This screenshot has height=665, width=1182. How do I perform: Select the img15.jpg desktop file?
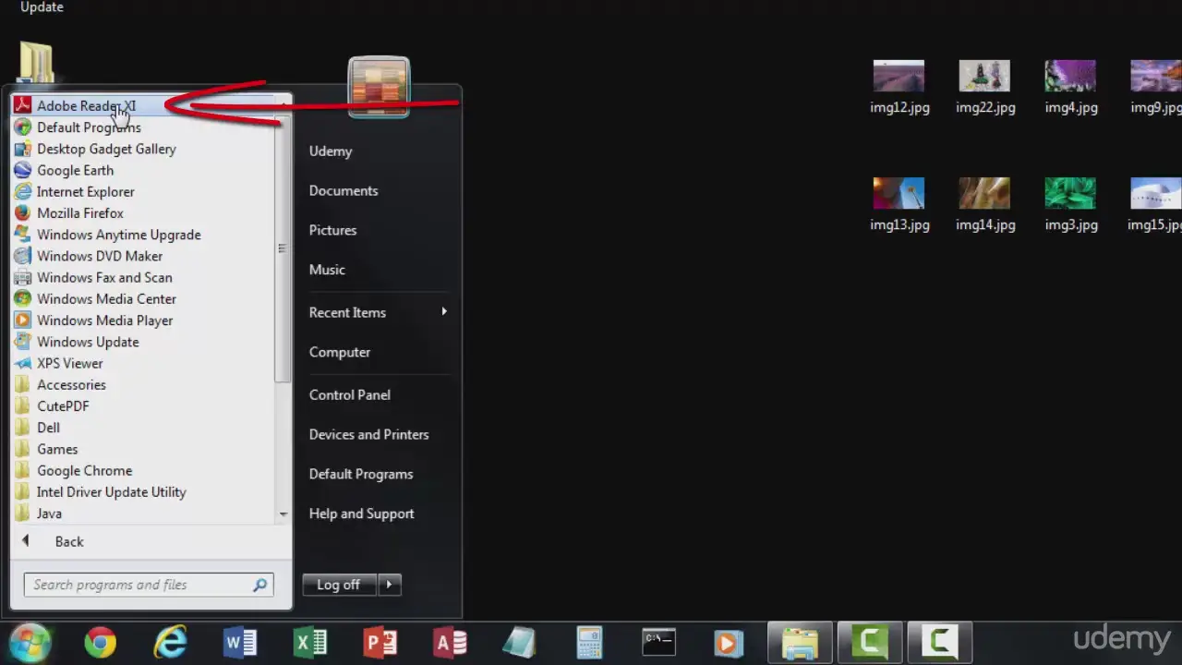[1155, 205]
